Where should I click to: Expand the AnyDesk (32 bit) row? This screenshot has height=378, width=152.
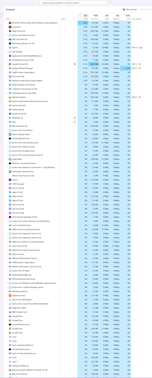[x=7, y=296]
